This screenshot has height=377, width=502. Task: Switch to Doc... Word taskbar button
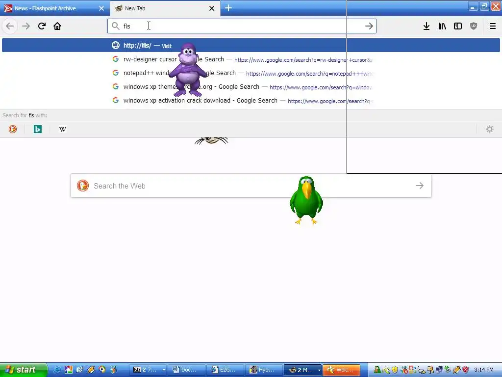pos(186,370)
